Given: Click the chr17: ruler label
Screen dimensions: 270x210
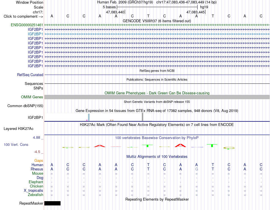Looking at the screenshot, I should coord(38,12).
